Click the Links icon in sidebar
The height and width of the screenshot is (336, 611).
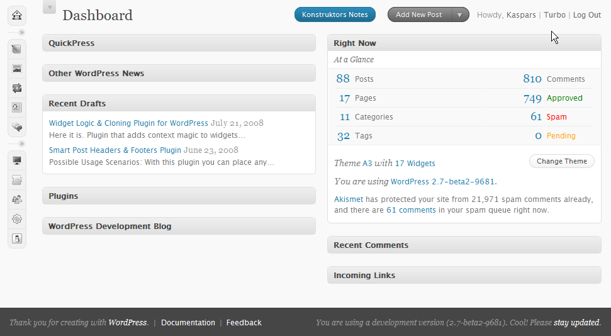(x=17, y=88)
